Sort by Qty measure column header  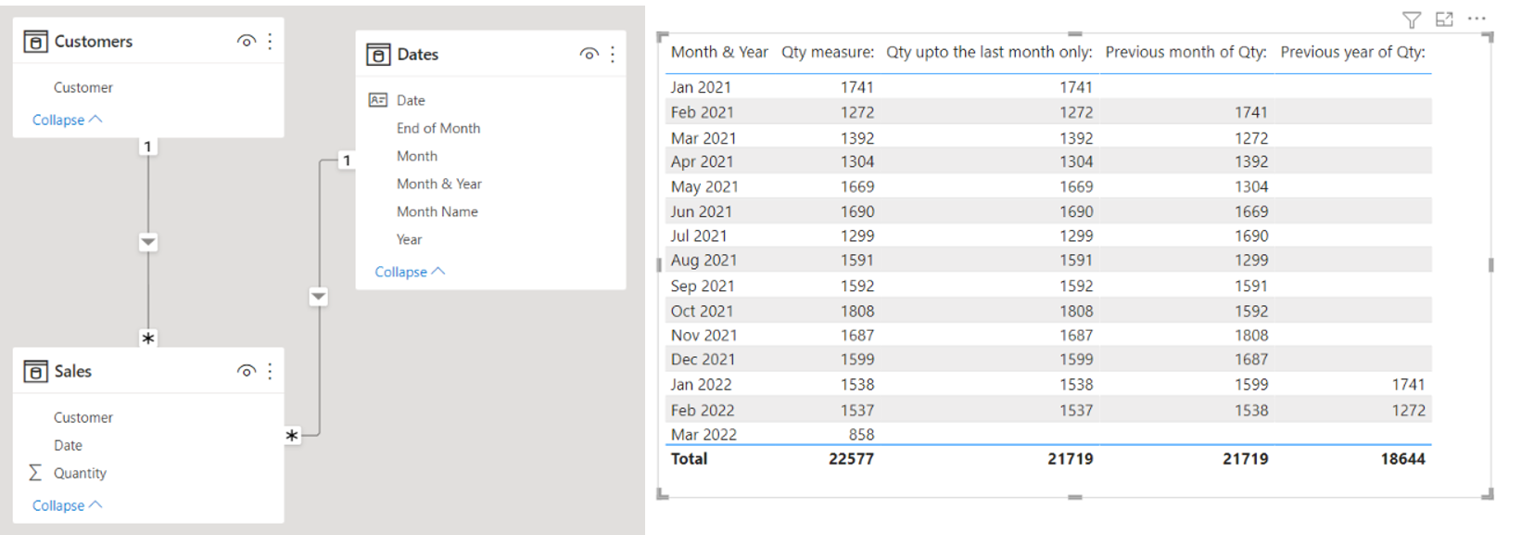[828, 52]
